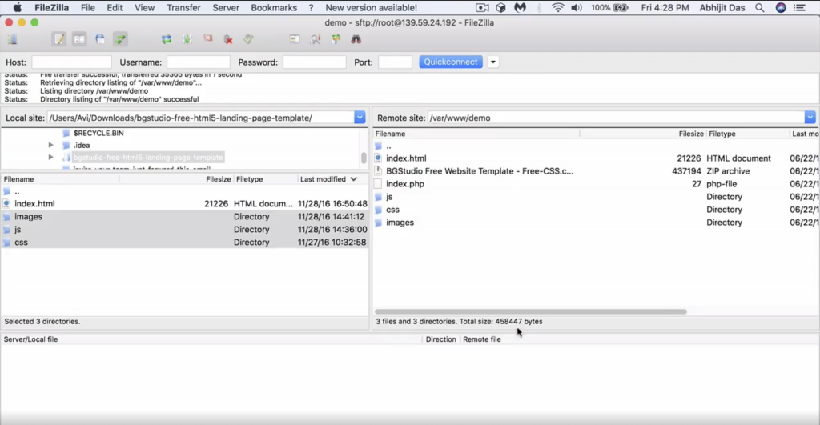
Task: Expand bgstudio-free-html5-landing-page-template tree node
Action: 50,157
